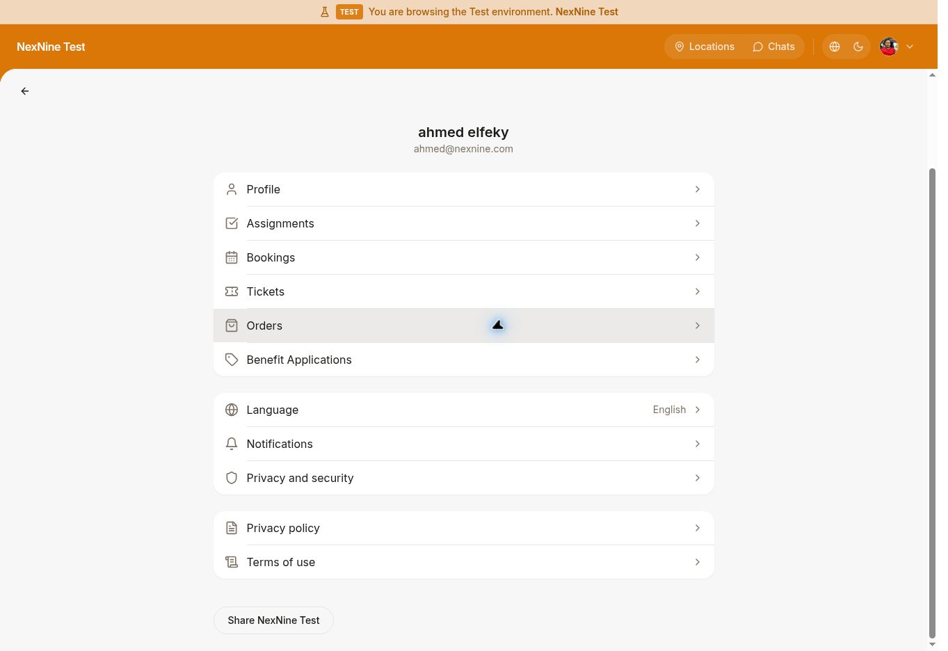Click the scrollbar up arrow
This screenshot has height=651, width=948.
pyautogui.click(x=933, y=75)
